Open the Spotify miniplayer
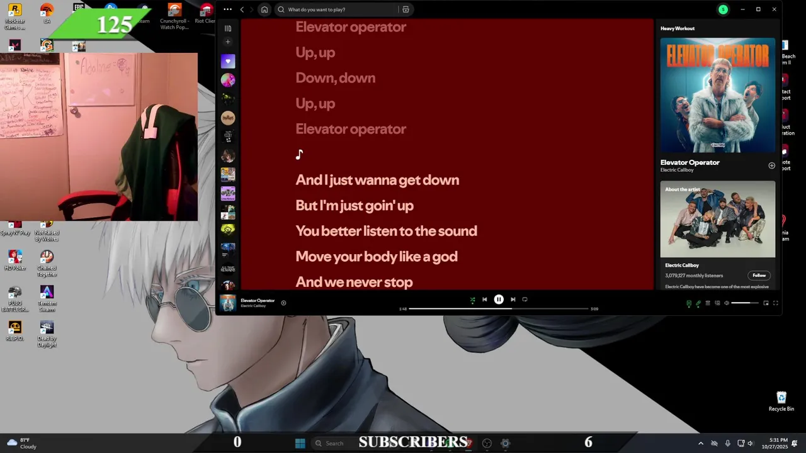 766,303
